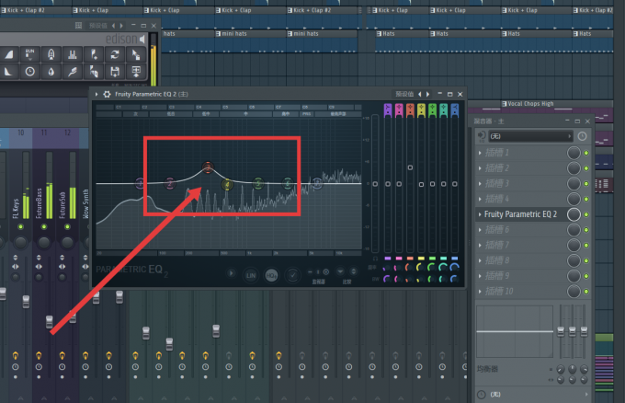The height and width of the screenshot is (403, 625).
Task: Select Edison fade-out tool
Action: point(8,72)
